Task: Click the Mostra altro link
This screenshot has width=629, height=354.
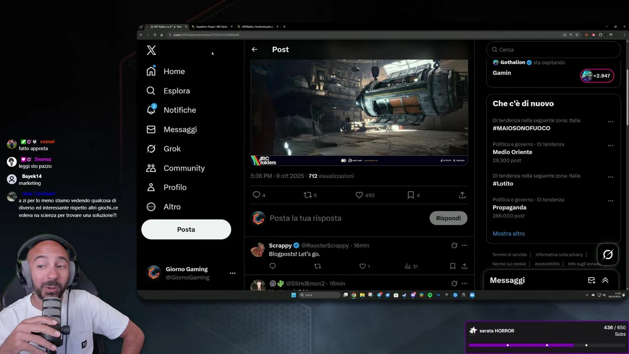Action: (x=509, y=234)
